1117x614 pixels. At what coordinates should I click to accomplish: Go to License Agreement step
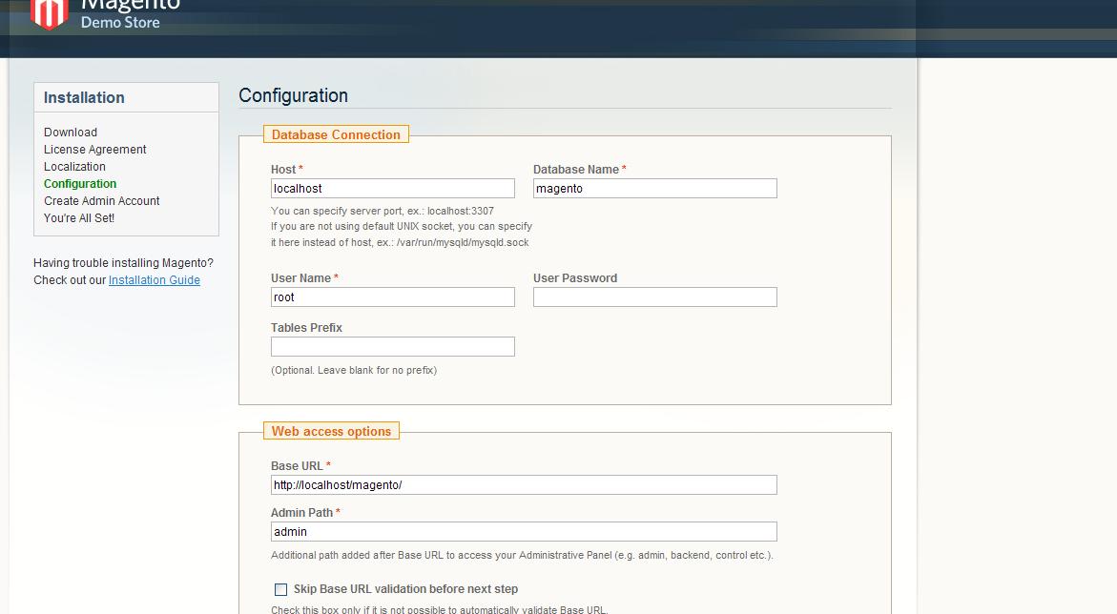(94, 150)
